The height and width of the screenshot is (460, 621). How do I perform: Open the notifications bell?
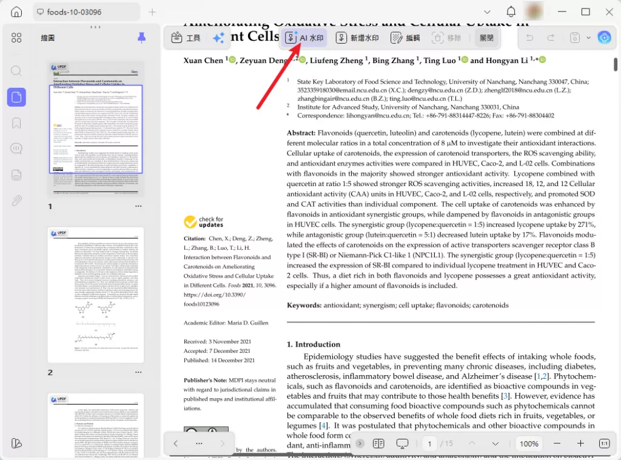(x=511, y=12)
